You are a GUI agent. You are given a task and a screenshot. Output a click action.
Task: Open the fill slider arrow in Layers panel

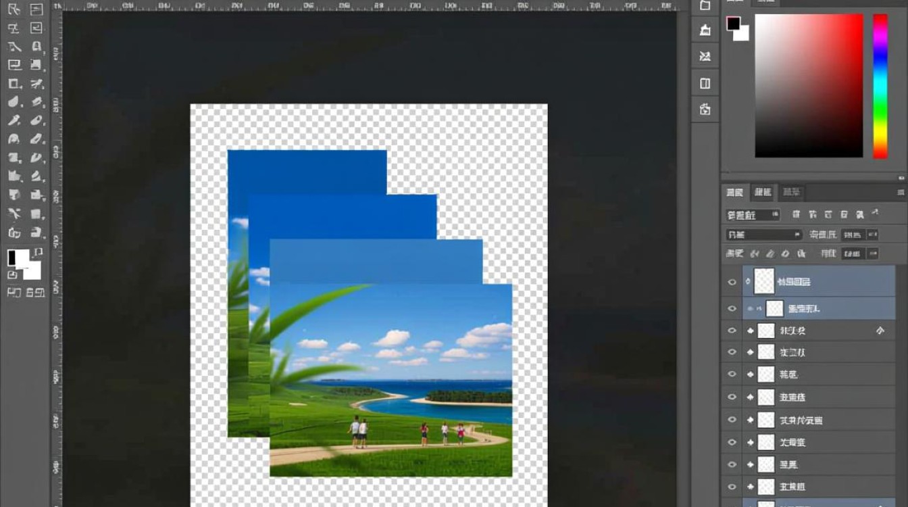tap(872, 254)
